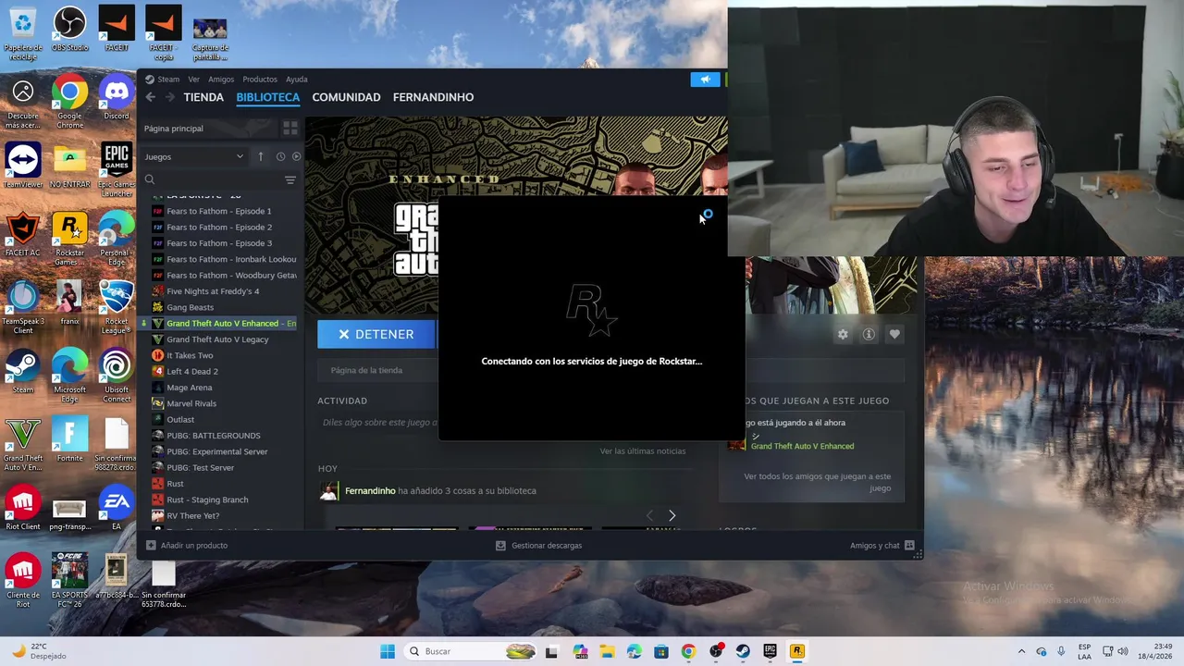
Task: Open the game settings gear icon
Action: click(843, 334)
